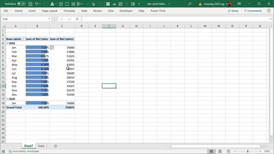Click the font color A icon
The height and width of the screenshot is (154, 274).
[x=52, y=4]
